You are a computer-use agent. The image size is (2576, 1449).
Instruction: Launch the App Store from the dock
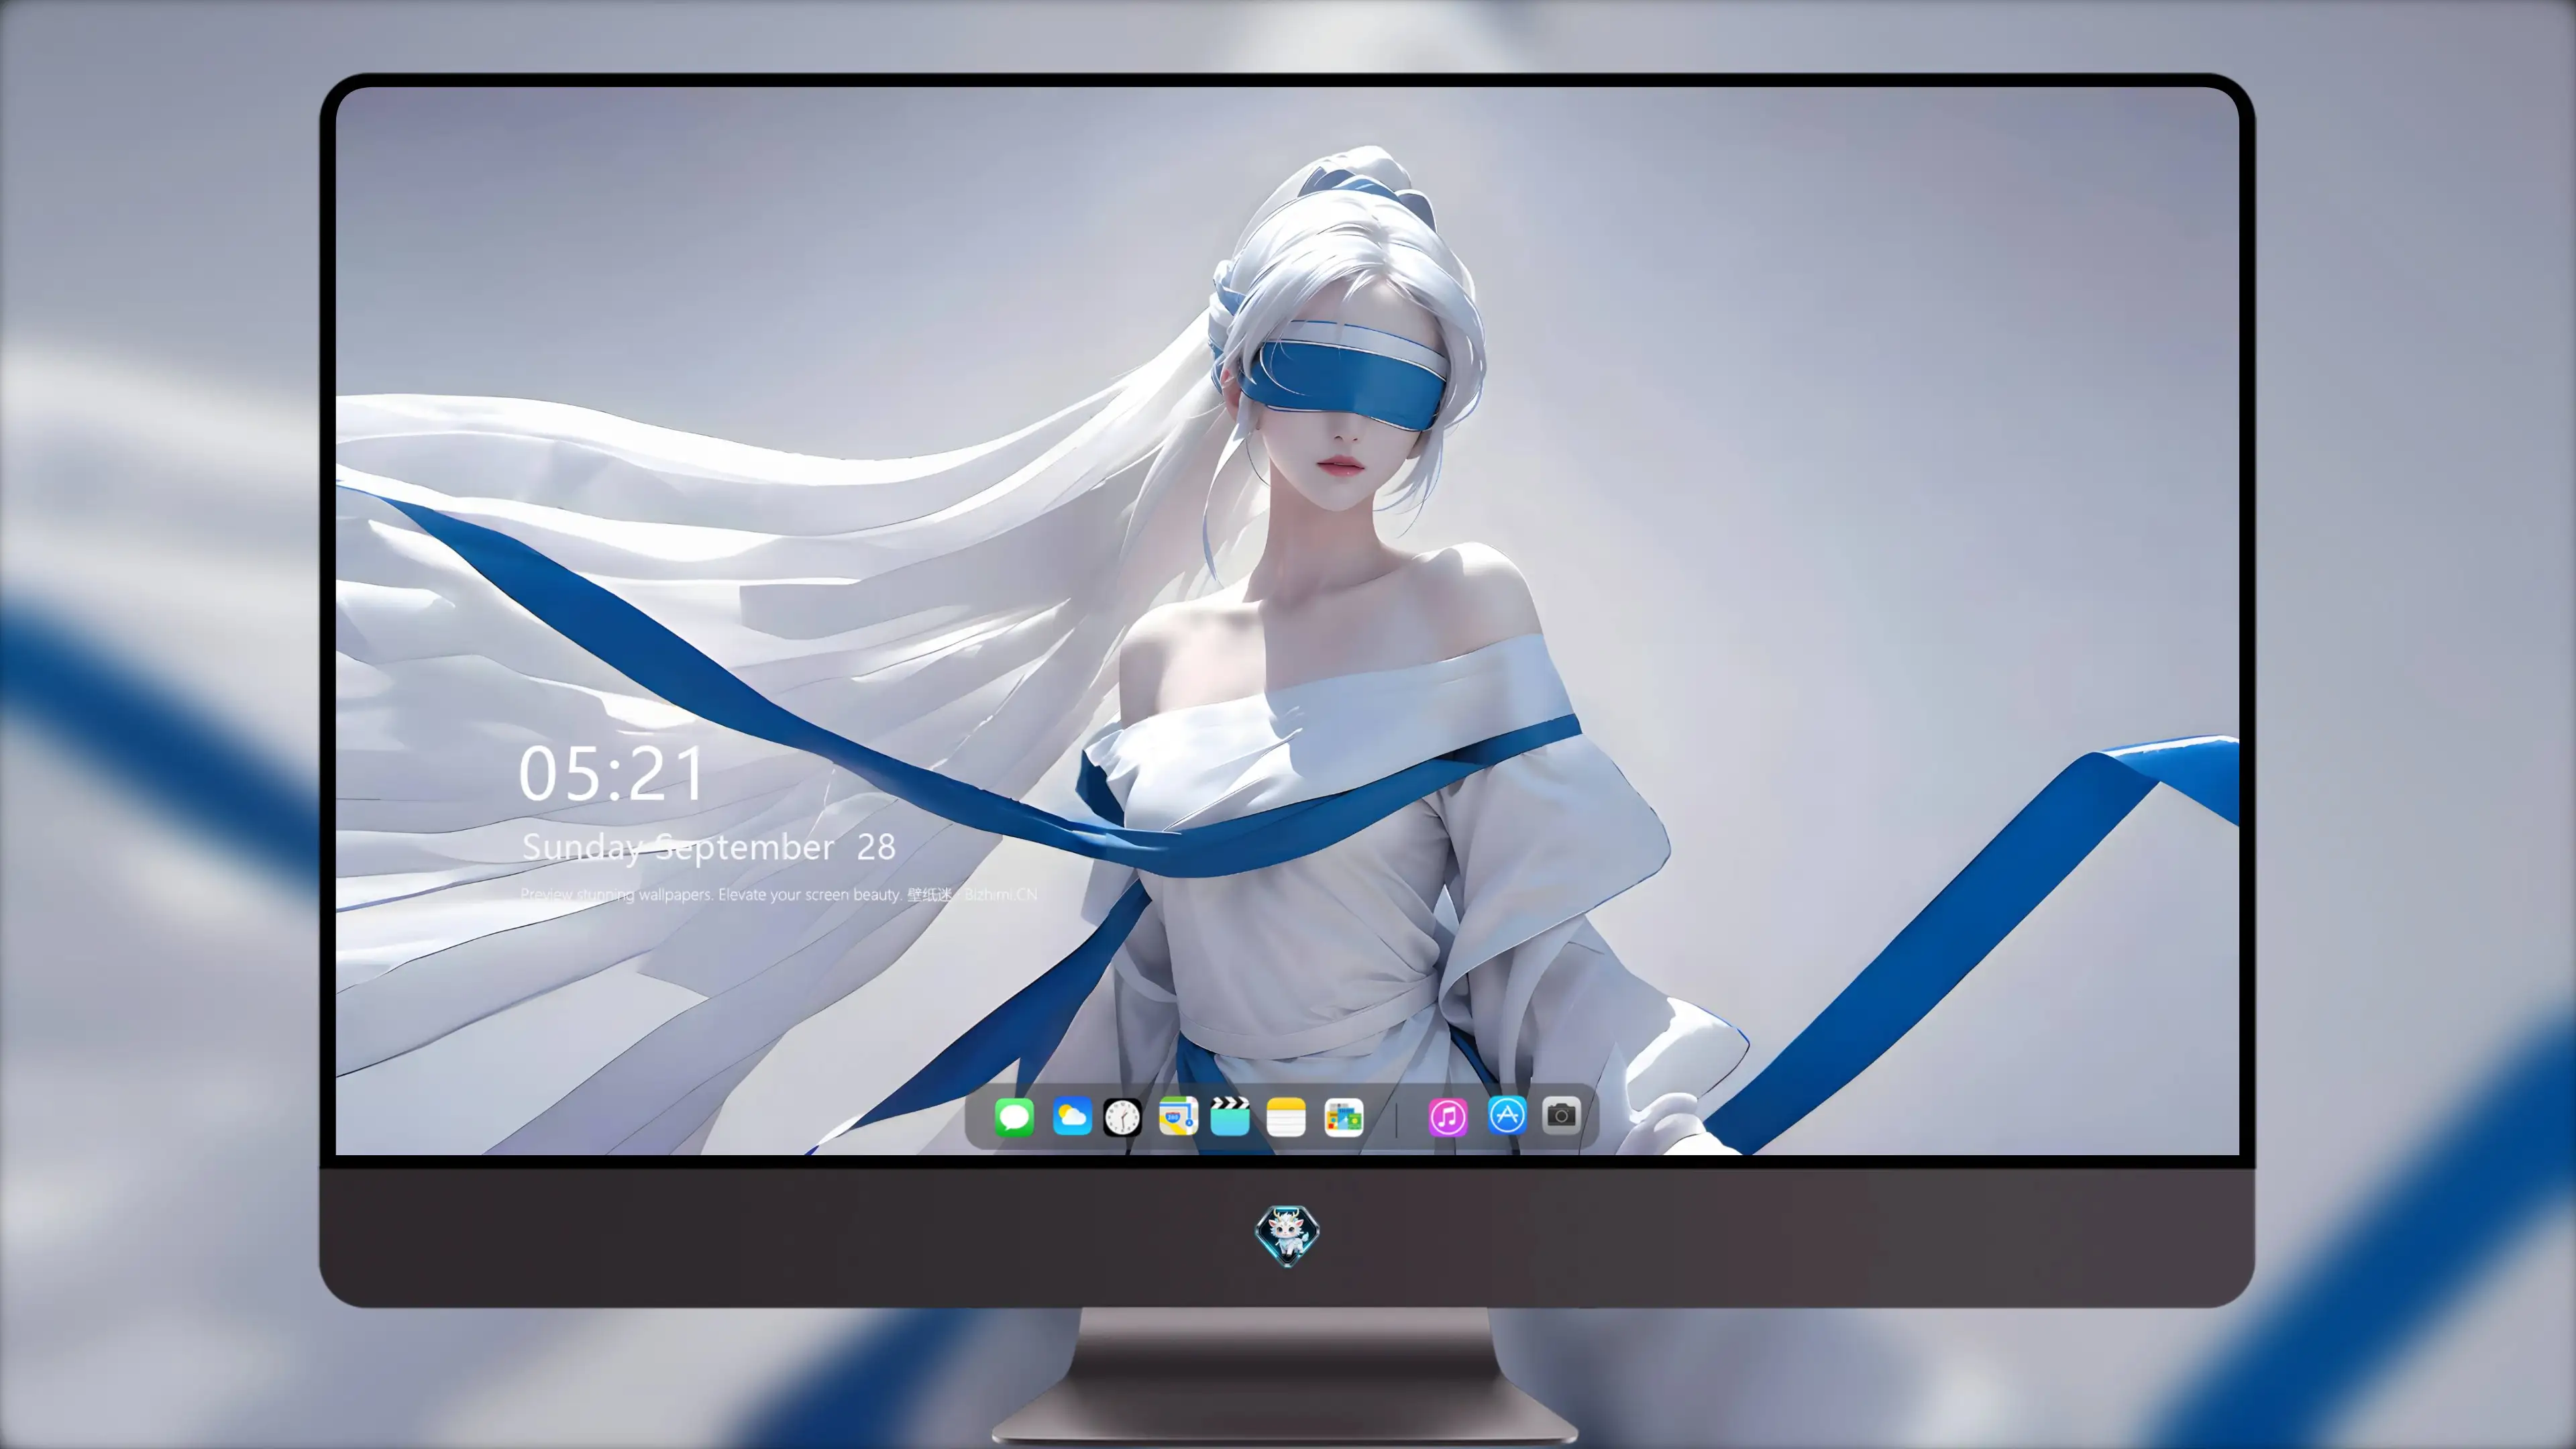1507,1115
